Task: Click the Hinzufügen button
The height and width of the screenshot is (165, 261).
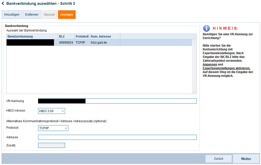Action: [x=12, y=15]
